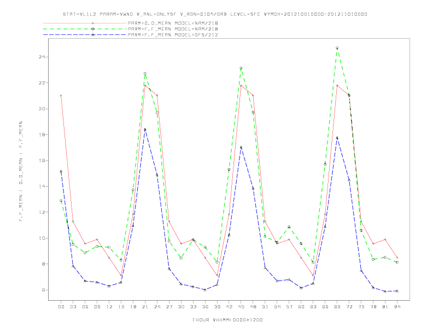Click x-axis forecast hour label 45
433x334 pixels.
[x=241, y=307]
